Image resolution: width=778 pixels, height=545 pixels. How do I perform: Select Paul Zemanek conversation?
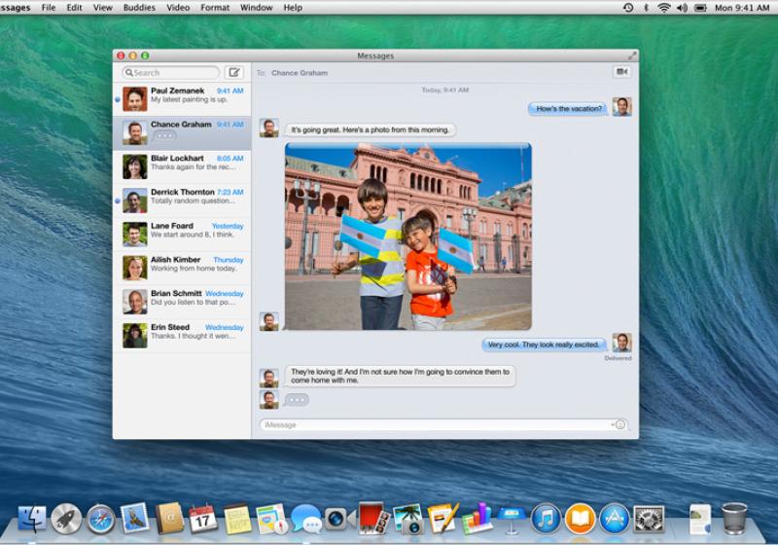point(182,98)
